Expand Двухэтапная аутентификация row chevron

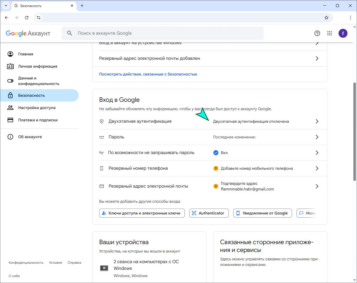317,121
